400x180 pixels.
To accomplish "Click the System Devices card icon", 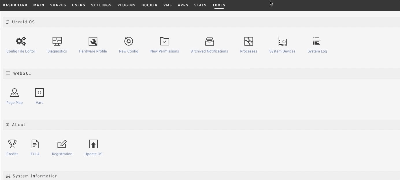I will (282, 41).
